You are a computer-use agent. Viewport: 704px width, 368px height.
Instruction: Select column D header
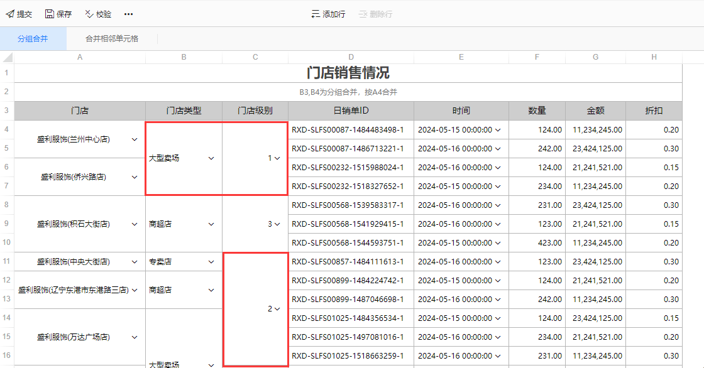click(x=351, y=57)
